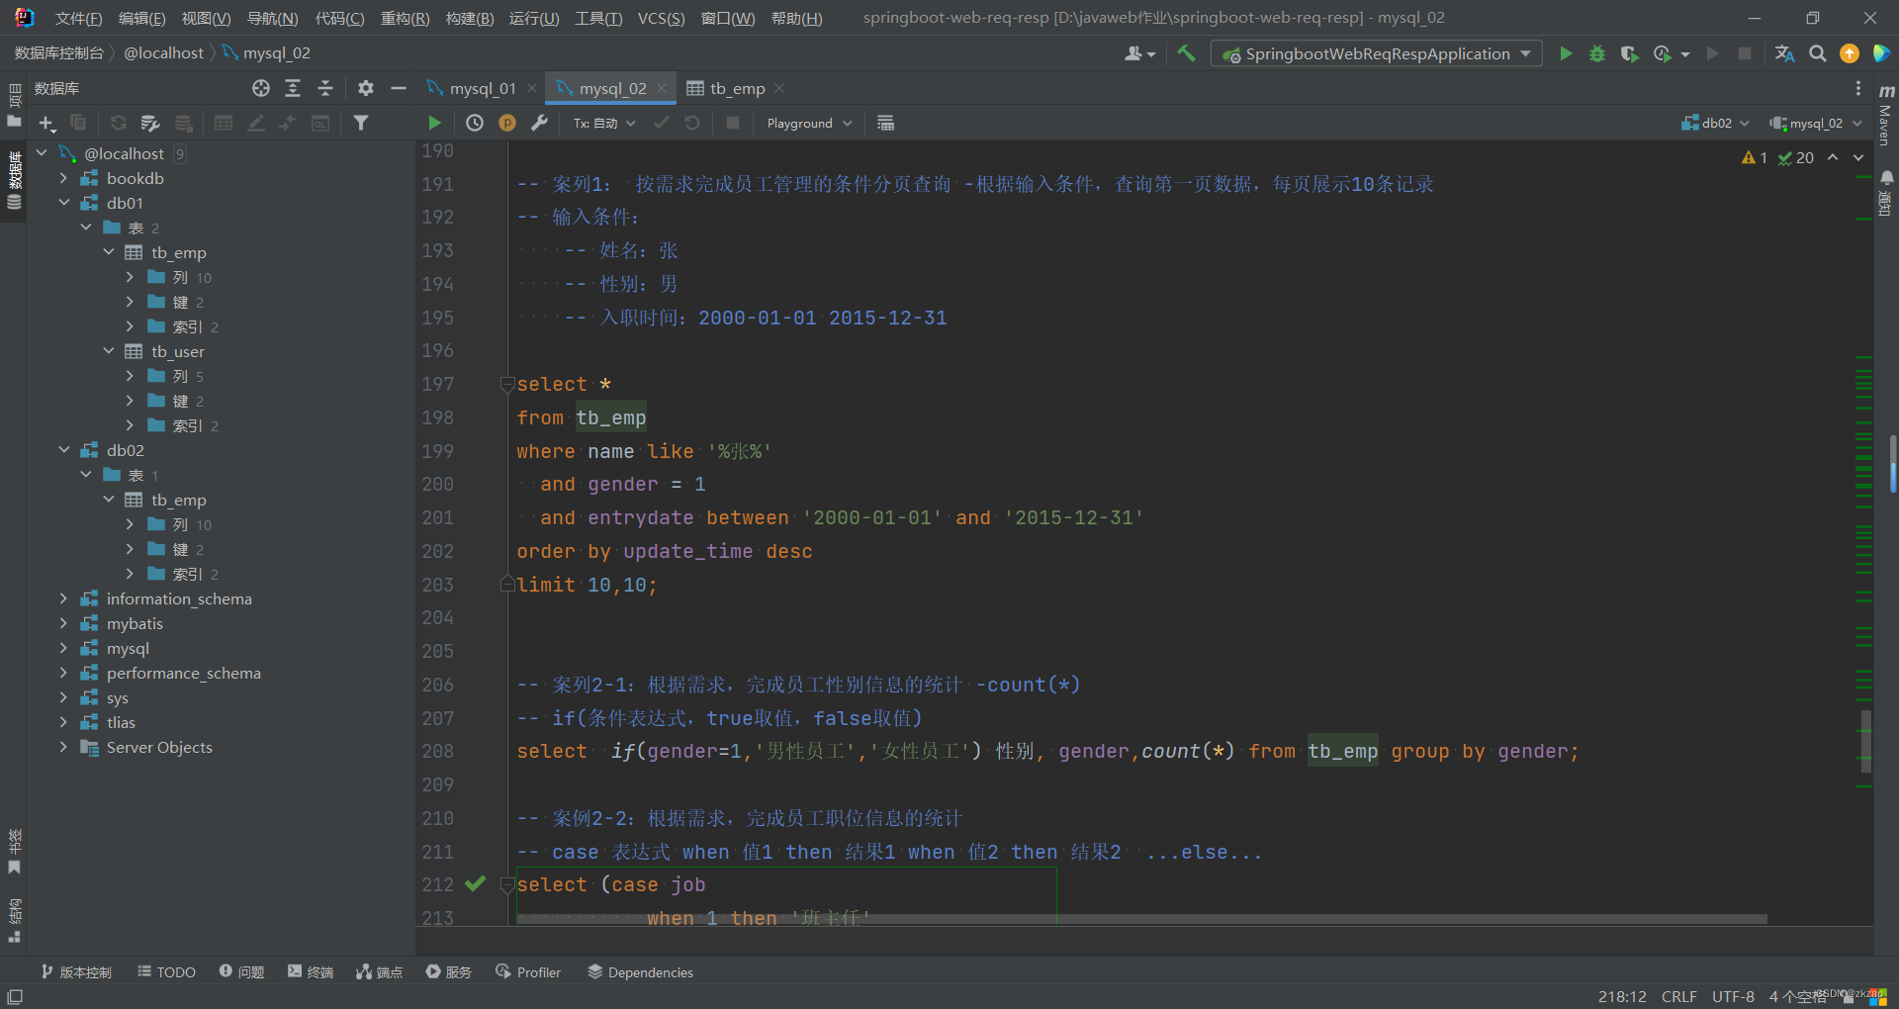Expand all nodes in database panel
Screen dimensions: 1899x1009
coord(293,88)
